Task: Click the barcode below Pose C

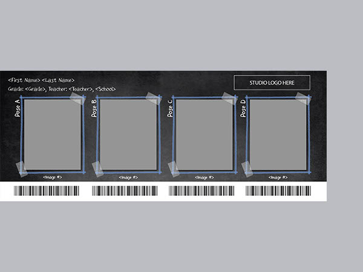Action: coord(201,191)
